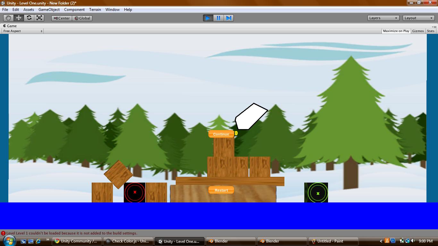This screenshot has height=246, width=438.
Task: Toggle between Center and Pivot mode
Action: coord(61,18)
